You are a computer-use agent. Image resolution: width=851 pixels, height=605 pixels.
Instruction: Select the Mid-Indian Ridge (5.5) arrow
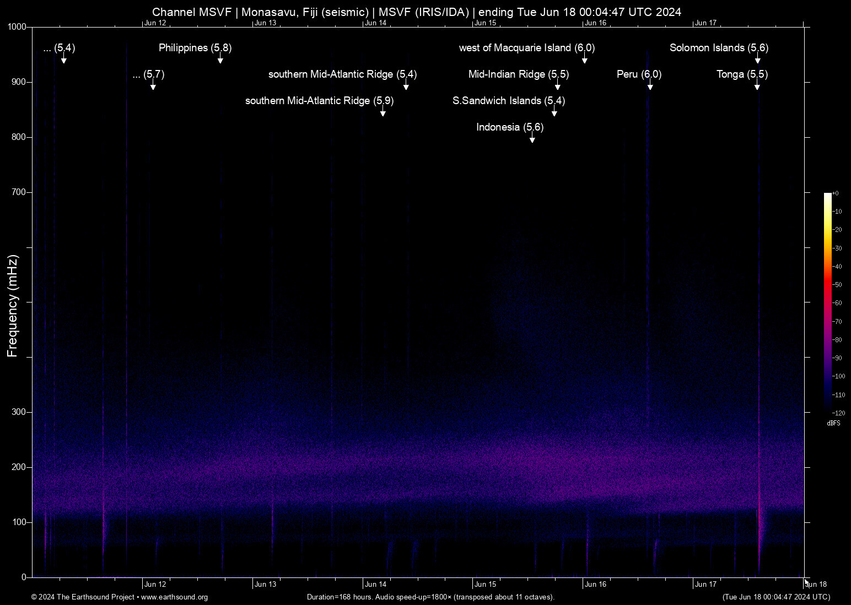557,85
